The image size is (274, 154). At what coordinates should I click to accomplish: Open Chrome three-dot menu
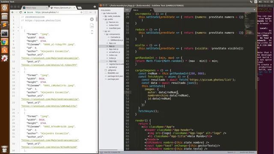click(x=95, y=12)
